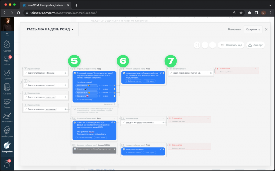
Task: Expand the РАССЫЛКА НА ДЕНЬ РОЖД title dropdown
Action: [x=73, y=29]
